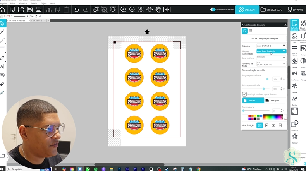The width and height of the screenshot is (306, 171).
Task: Add a new document tab
Action: pyautogui.click(x=48, y=21)
